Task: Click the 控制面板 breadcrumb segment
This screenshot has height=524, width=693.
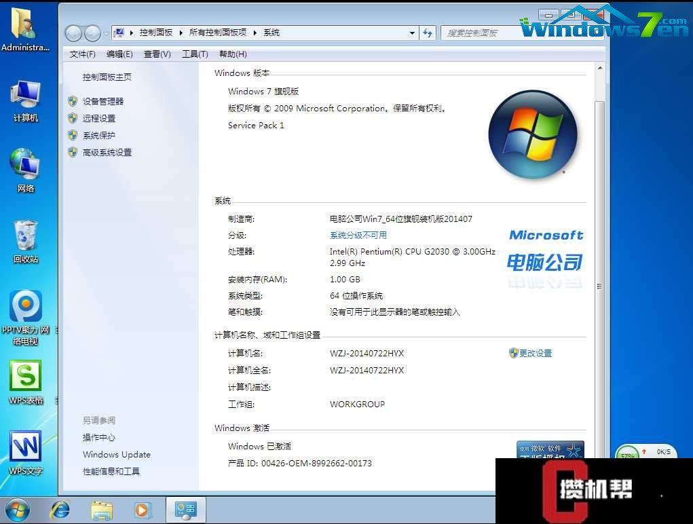Action: pyautogui.click(x=156, y=33)
